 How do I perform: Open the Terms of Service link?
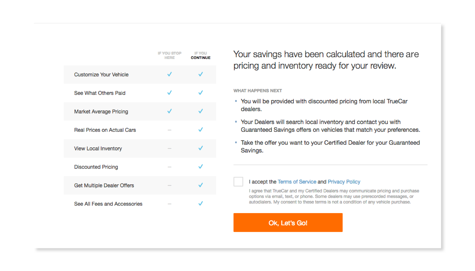pyautogui.click(x=297, y=182)
